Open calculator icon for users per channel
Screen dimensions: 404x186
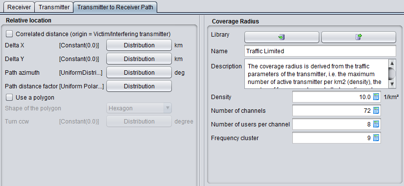click(x=376, y=124)
